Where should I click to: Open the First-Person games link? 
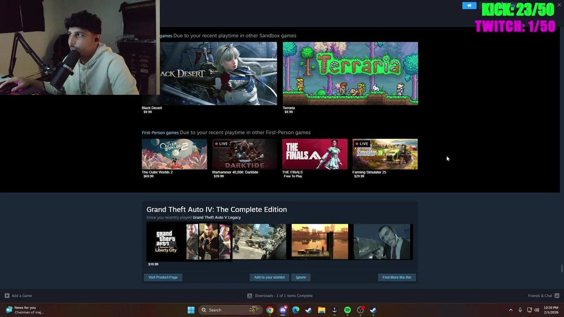[160, 133]
